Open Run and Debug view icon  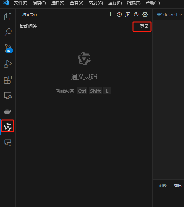[x=8, y=64]
